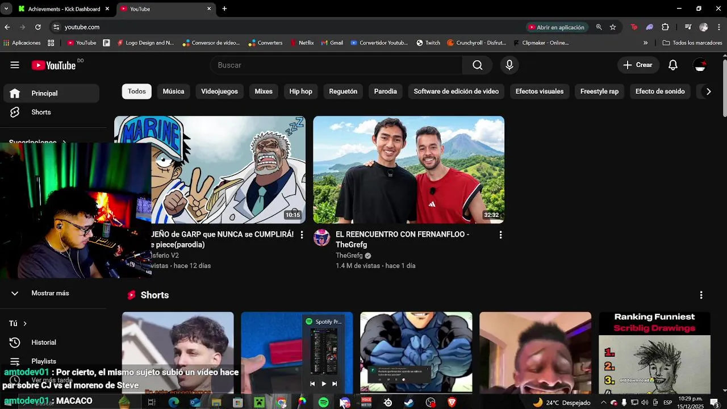Select the Reguetón filter chip
This screenshot has width=727, height=409.
tap(343, 91)
